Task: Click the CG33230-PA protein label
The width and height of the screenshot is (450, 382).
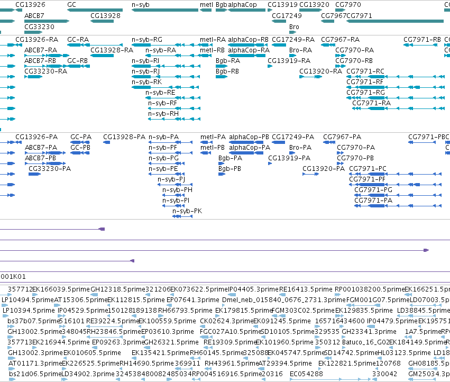Action: point(50,169)
